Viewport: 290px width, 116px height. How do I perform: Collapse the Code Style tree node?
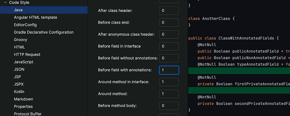tap(5, 2)
